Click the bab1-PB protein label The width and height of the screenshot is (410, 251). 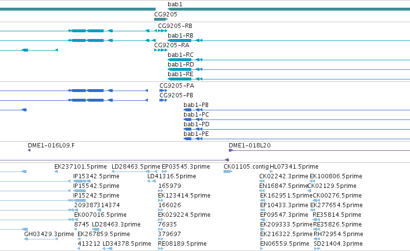196,105
